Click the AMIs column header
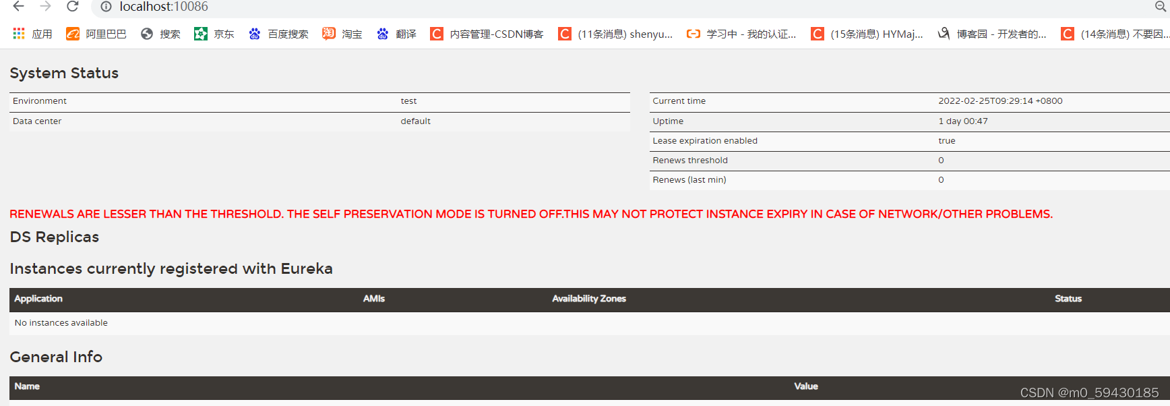The height and width of the screenshot is (406, 1170). 374,299
